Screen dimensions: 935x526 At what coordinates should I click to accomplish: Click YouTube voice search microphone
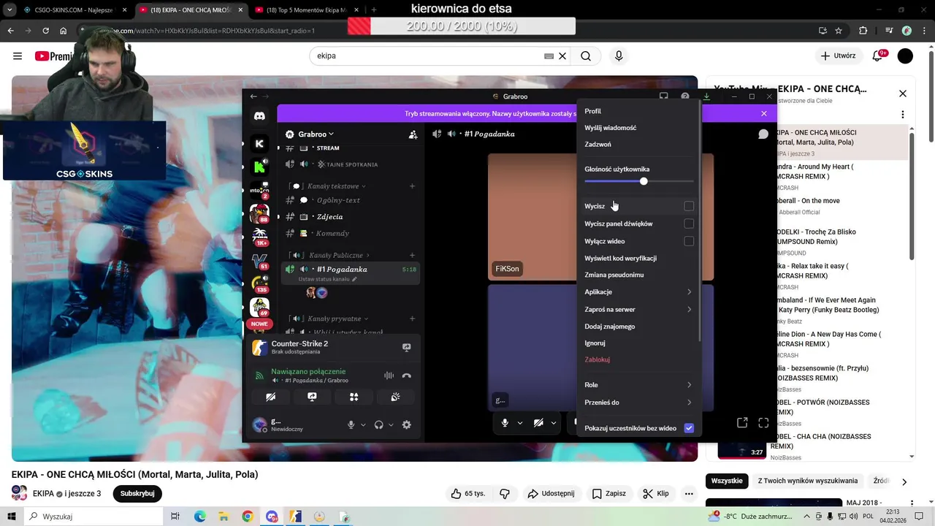[619, 56]
